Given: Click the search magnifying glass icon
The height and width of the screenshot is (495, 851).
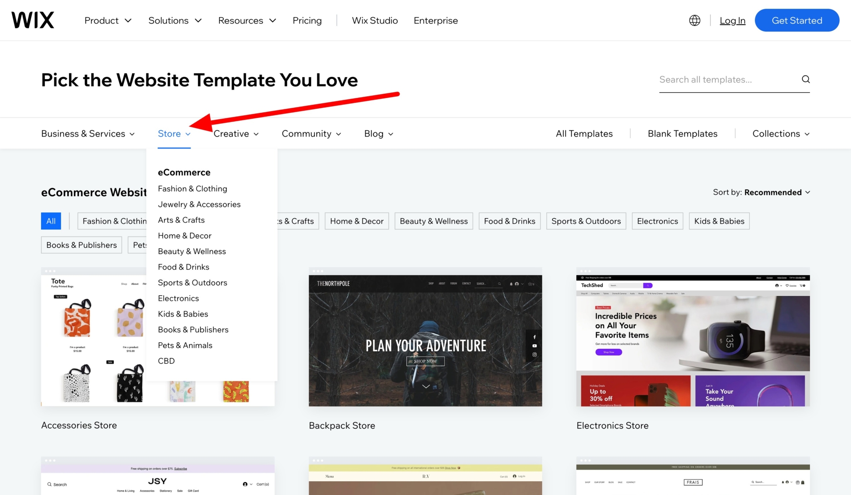Looking at the screenshot, I should click(805, 79).
